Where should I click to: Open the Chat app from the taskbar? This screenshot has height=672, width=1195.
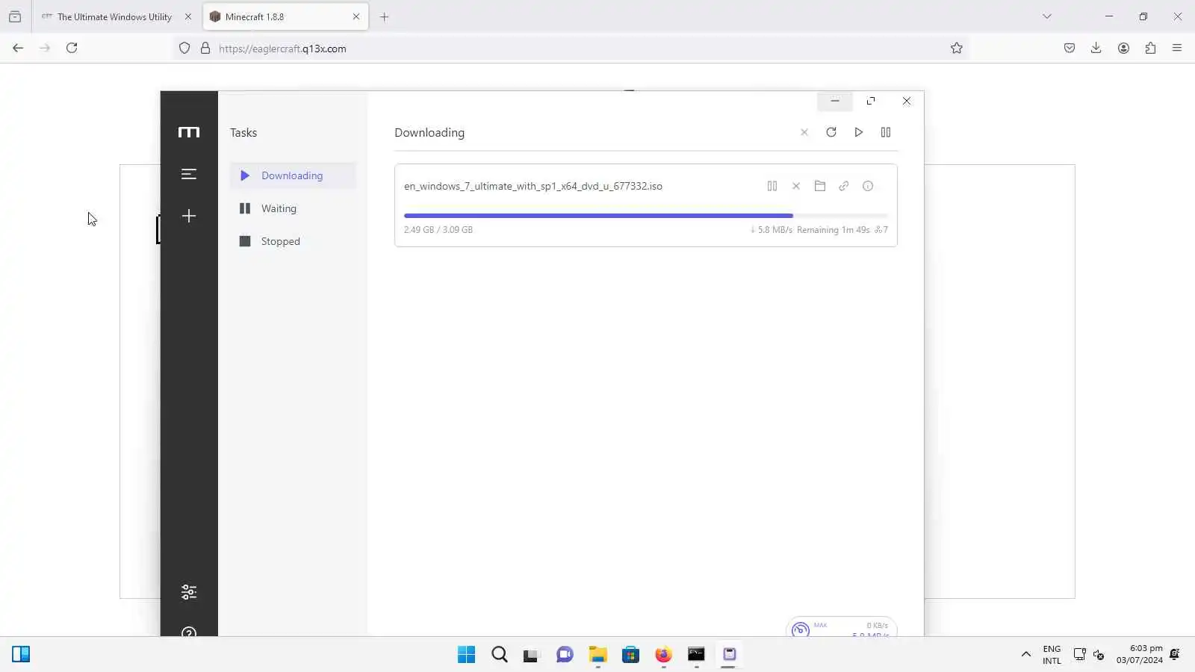(565, 655)
